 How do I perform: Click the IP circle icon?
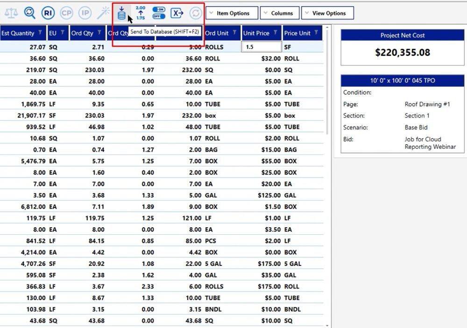(x=85, y=13)
